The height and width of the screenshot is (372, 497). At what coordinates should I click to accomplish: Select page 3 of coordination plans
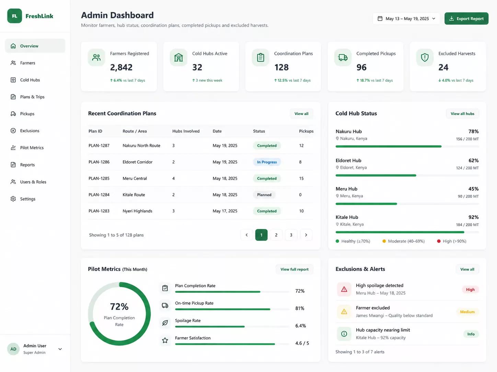point(291,235)
